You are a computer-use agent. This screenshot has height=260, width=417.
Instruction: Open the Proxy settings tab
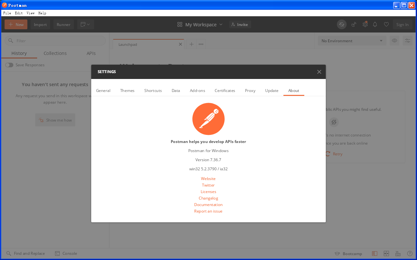250,91
